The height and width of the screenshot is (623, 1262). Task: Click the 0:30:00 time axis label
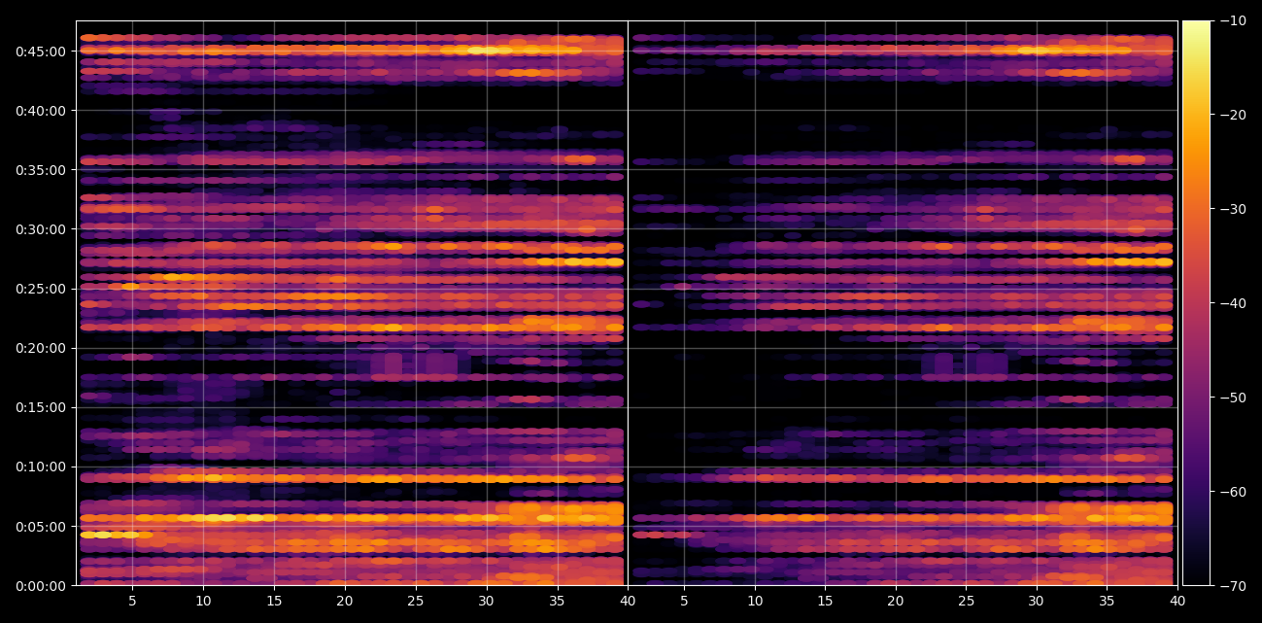point(41,228)
